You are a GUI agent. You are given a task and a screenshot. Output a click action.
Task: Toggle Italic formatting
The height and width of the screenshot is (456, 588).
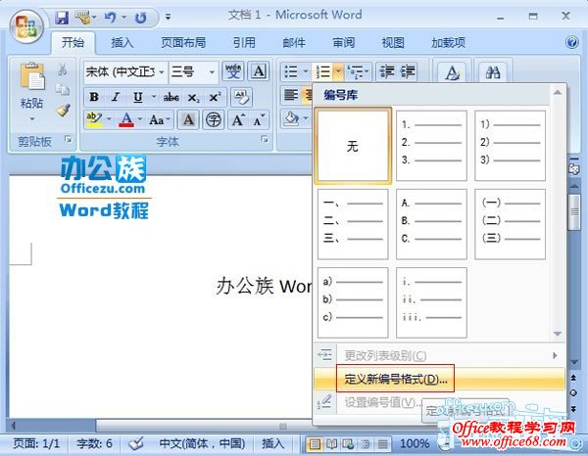point(116,97)
